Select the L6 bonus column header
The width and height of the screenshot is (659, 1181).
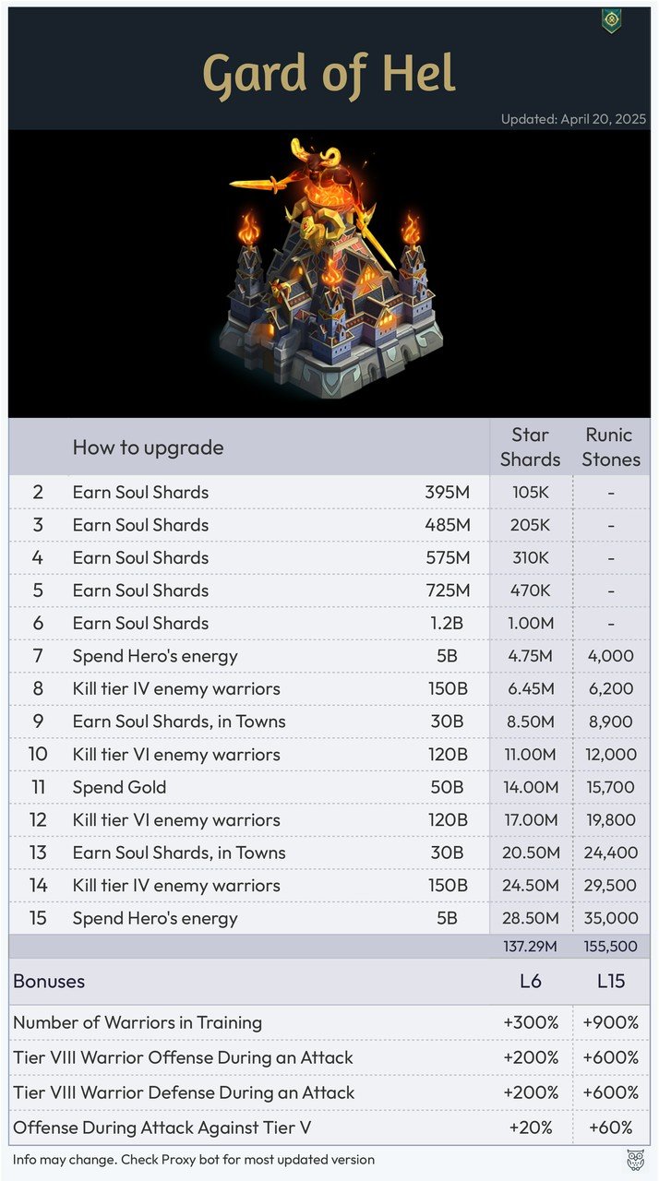point(531,981)
